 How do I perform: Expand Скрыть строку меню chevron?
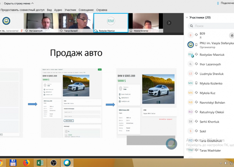(32, 3)
